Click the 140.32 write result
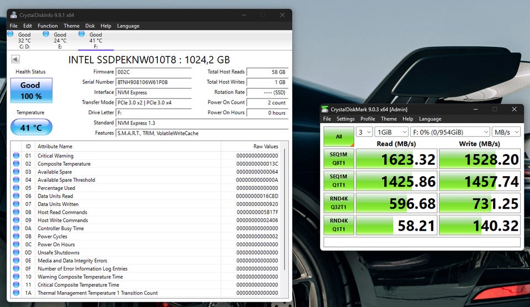The width and height of the screenshot is (530, 307). (x=480, y=225)
